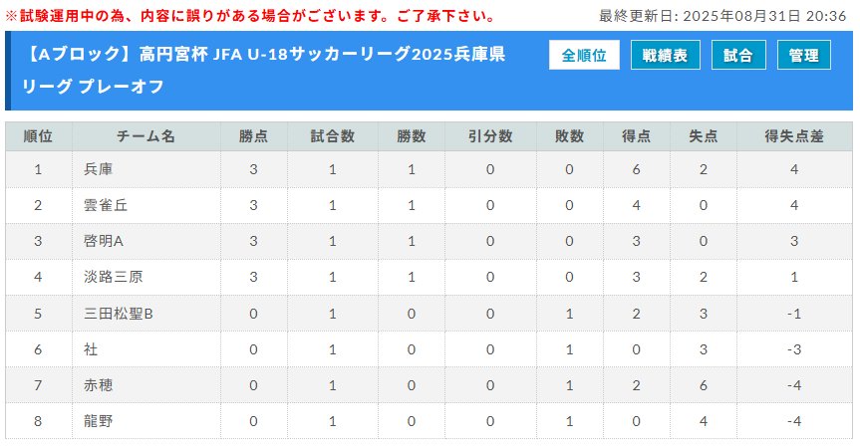This screenshot has width=860, height=447.
Task: Go to the 管理 tab
Action: point(804,55)
